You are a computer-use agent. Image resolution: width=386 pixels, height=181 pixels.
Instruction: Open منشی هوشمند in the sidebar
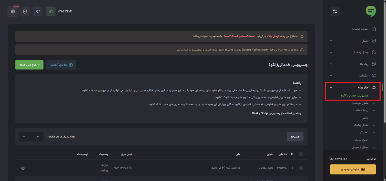(360, 103)
